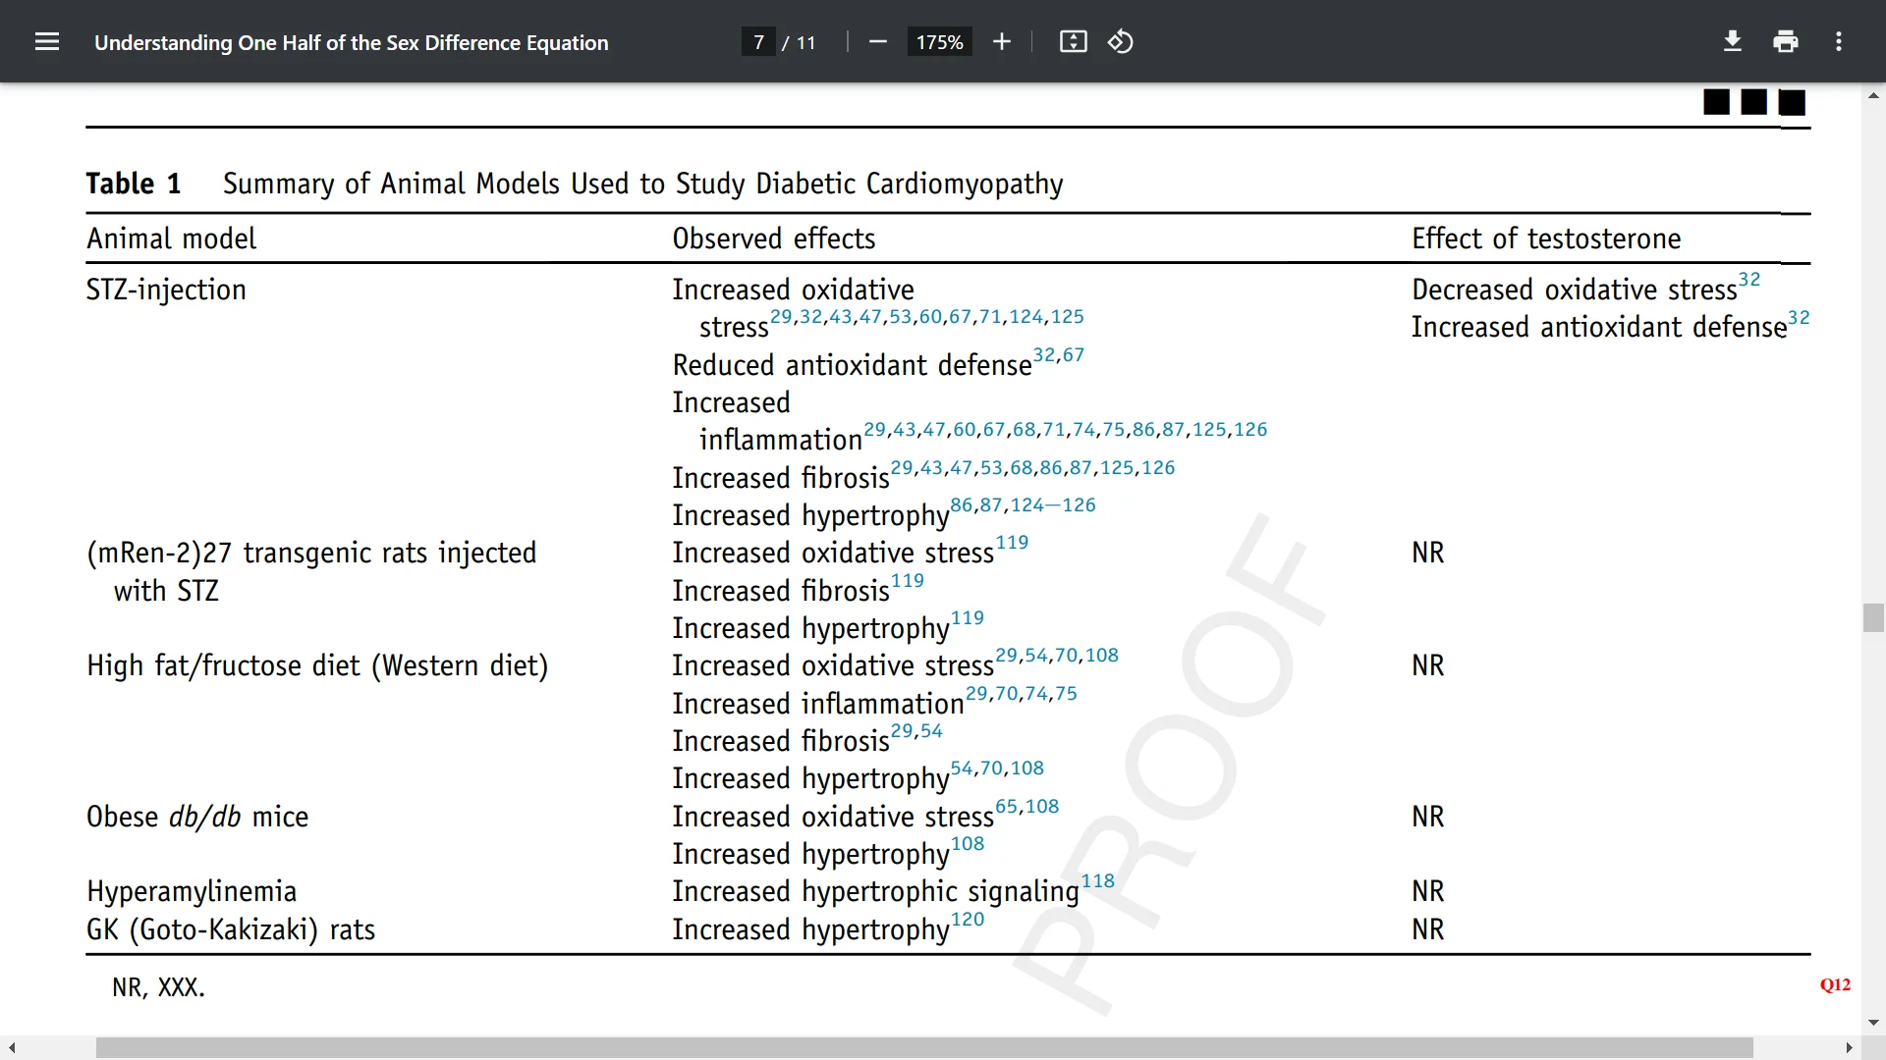This screenshot has height=1060, width=1886.
Task: Click the scroll right arrow
Action: (1850, 1048)
